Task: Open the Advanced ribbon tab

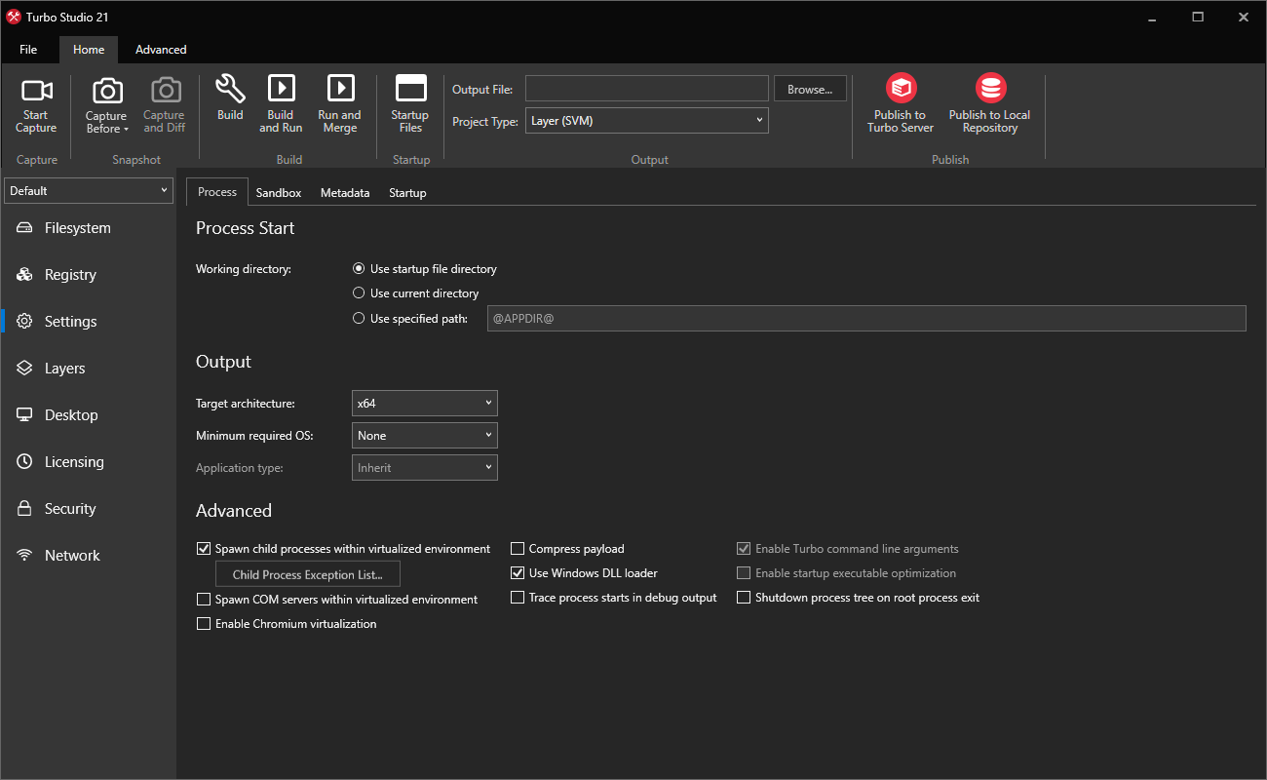Action: (x=160, y=49)
